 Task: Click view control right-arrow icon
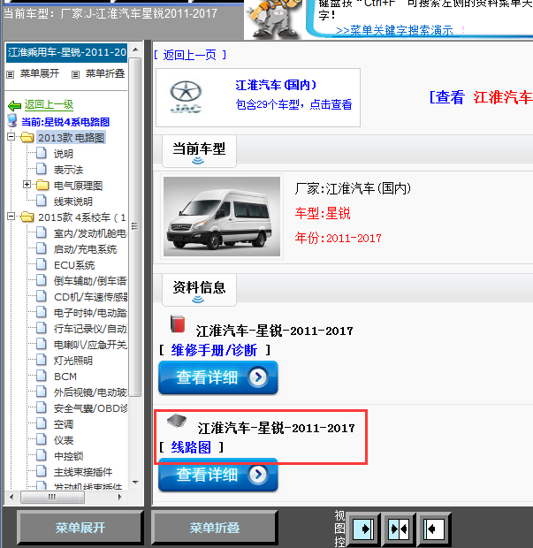coord(363,529)
